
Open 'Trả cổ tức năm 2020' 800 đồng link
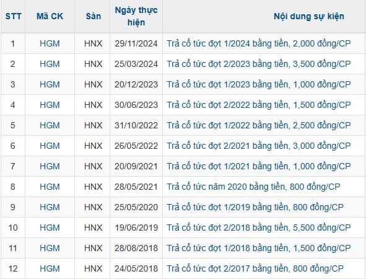pyautogui.click(x=253, y=187)
